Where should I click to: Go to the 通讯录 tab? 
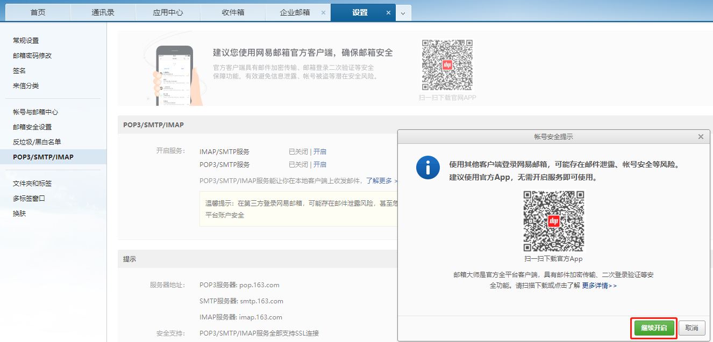[x=103, y=12]
